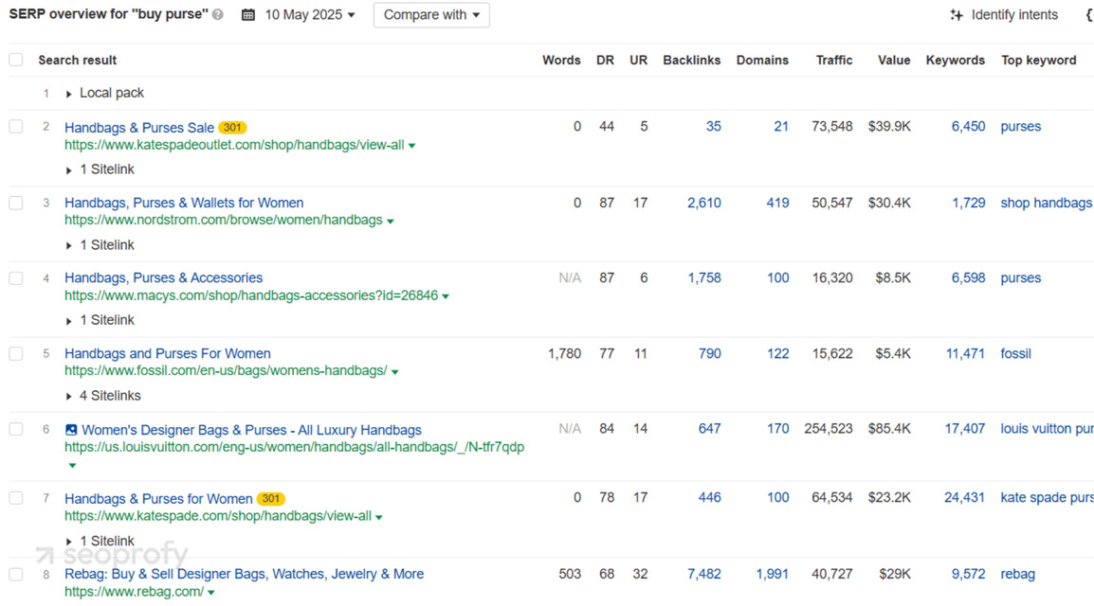Click the Traffic column header
The image size is (1094, 606).
click(833, 60)
